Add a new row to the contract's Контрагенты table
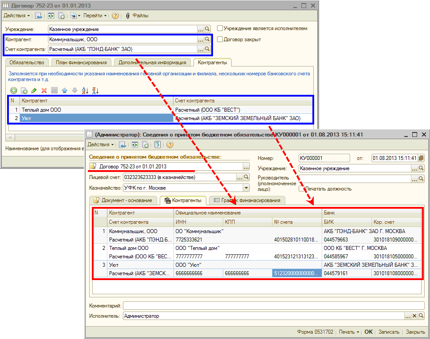430x339 pixels. coord(14,90)
